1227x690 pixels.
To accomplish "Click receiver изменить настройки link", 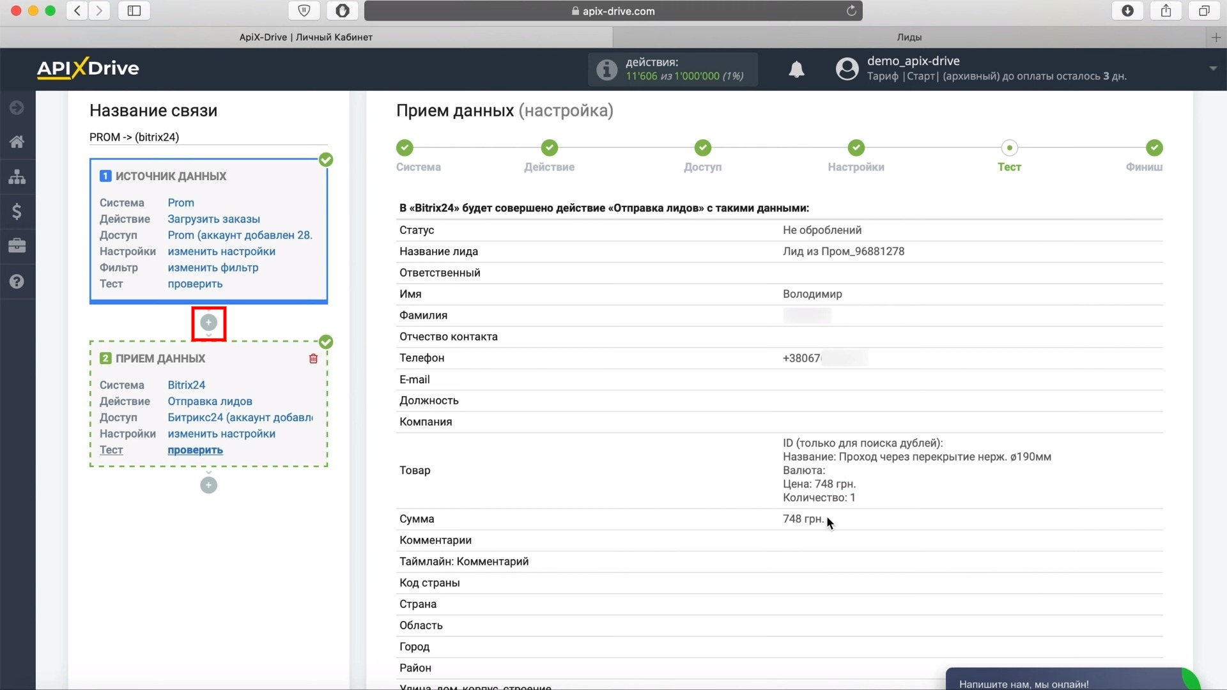I will (x=221, y=434).
